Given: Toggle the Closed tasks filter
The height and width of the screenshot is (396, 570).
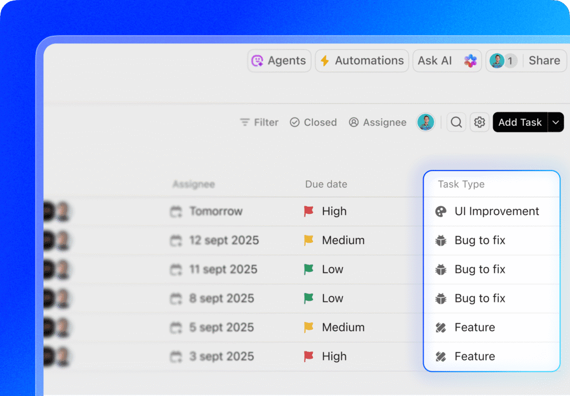Looking at the screenshot, I should [313, 123].
